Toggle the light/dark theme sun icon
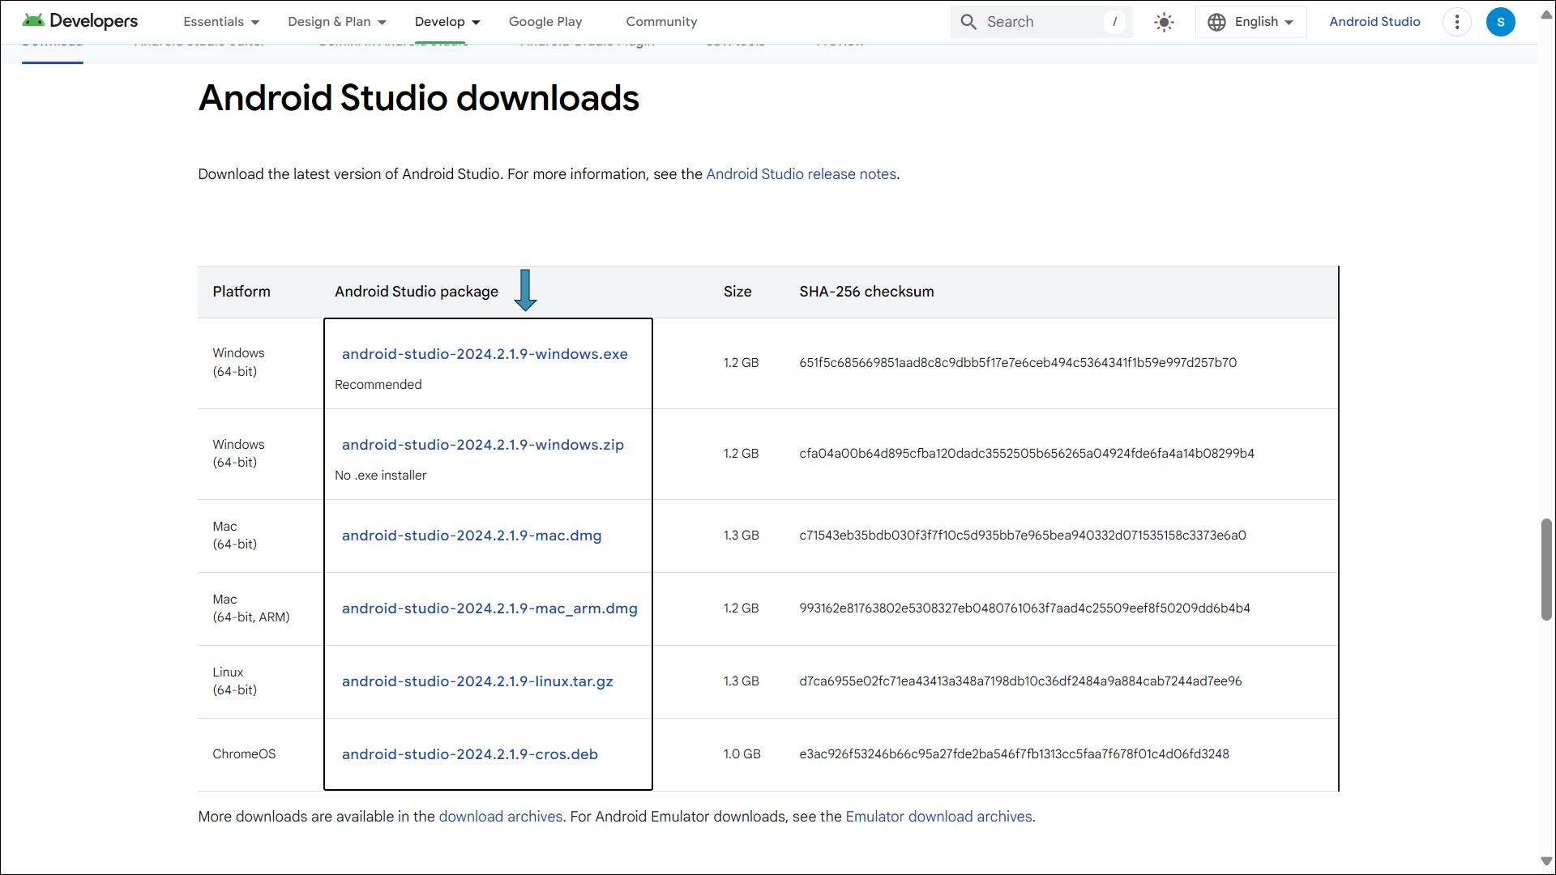1556x875 pixels. tap(1164, 22)
